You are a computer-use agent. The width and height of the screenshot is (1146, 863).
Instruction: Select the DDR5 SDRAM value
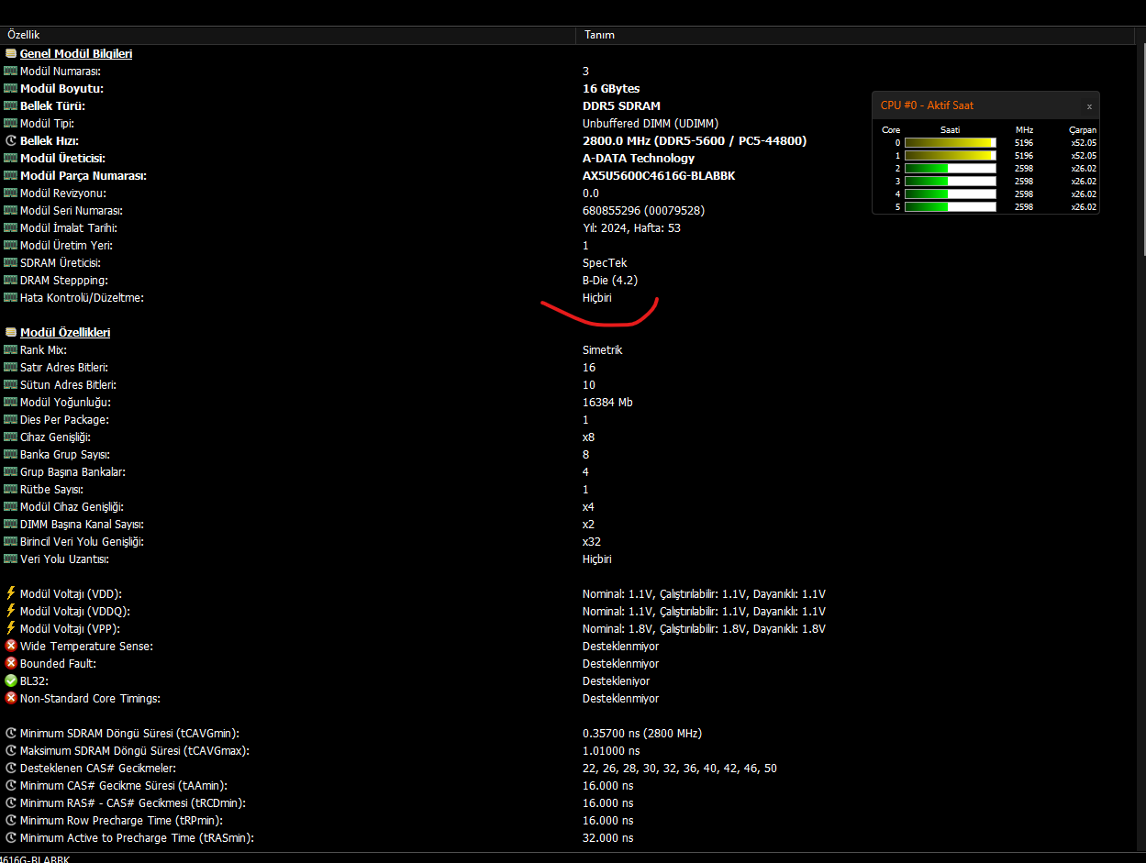pos(621,105)
